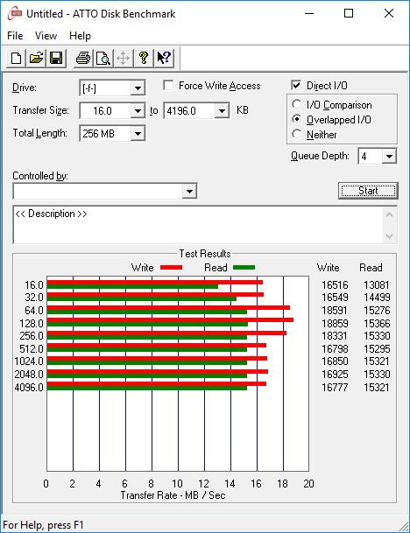This screenshot has width=410, height=533.
Task: Expand the Total Length 256 MB dropdown
Action: 138,134
